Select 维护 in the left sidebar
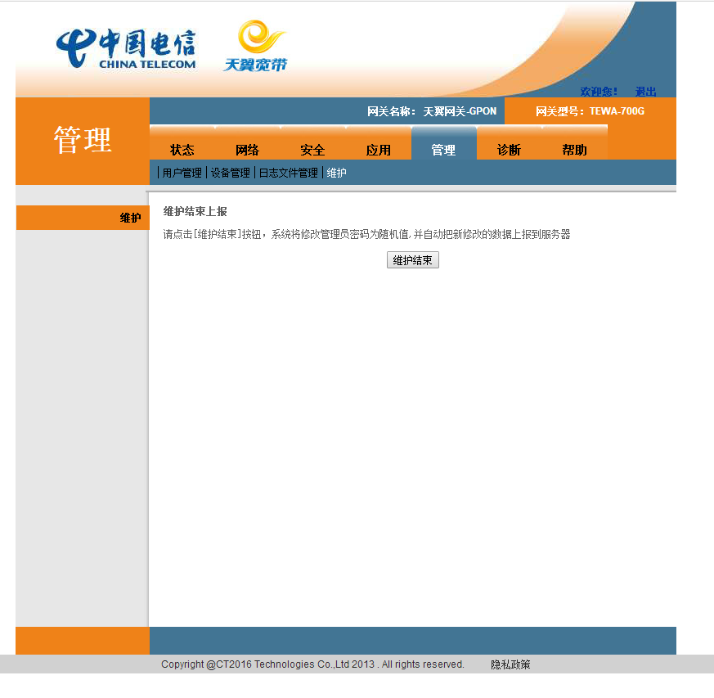Screen dimensions: 714x698 point(130,218)
